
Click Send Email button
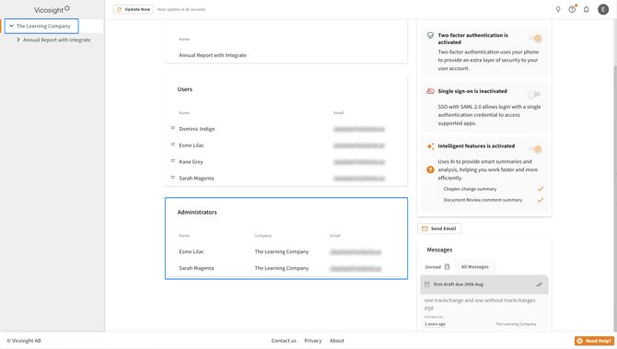439,228
